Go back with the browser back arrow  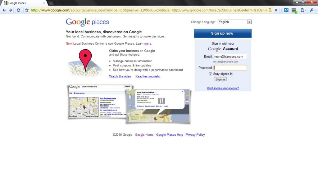4,10
